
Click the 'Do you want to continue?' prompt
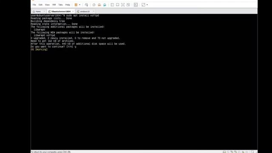coord(54,47)
